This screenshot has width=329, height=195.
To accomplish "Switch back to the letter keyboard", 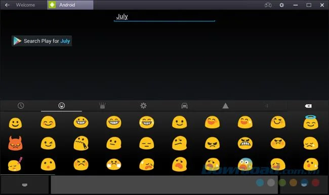I will pyautogui.click(x=25, y=185).
